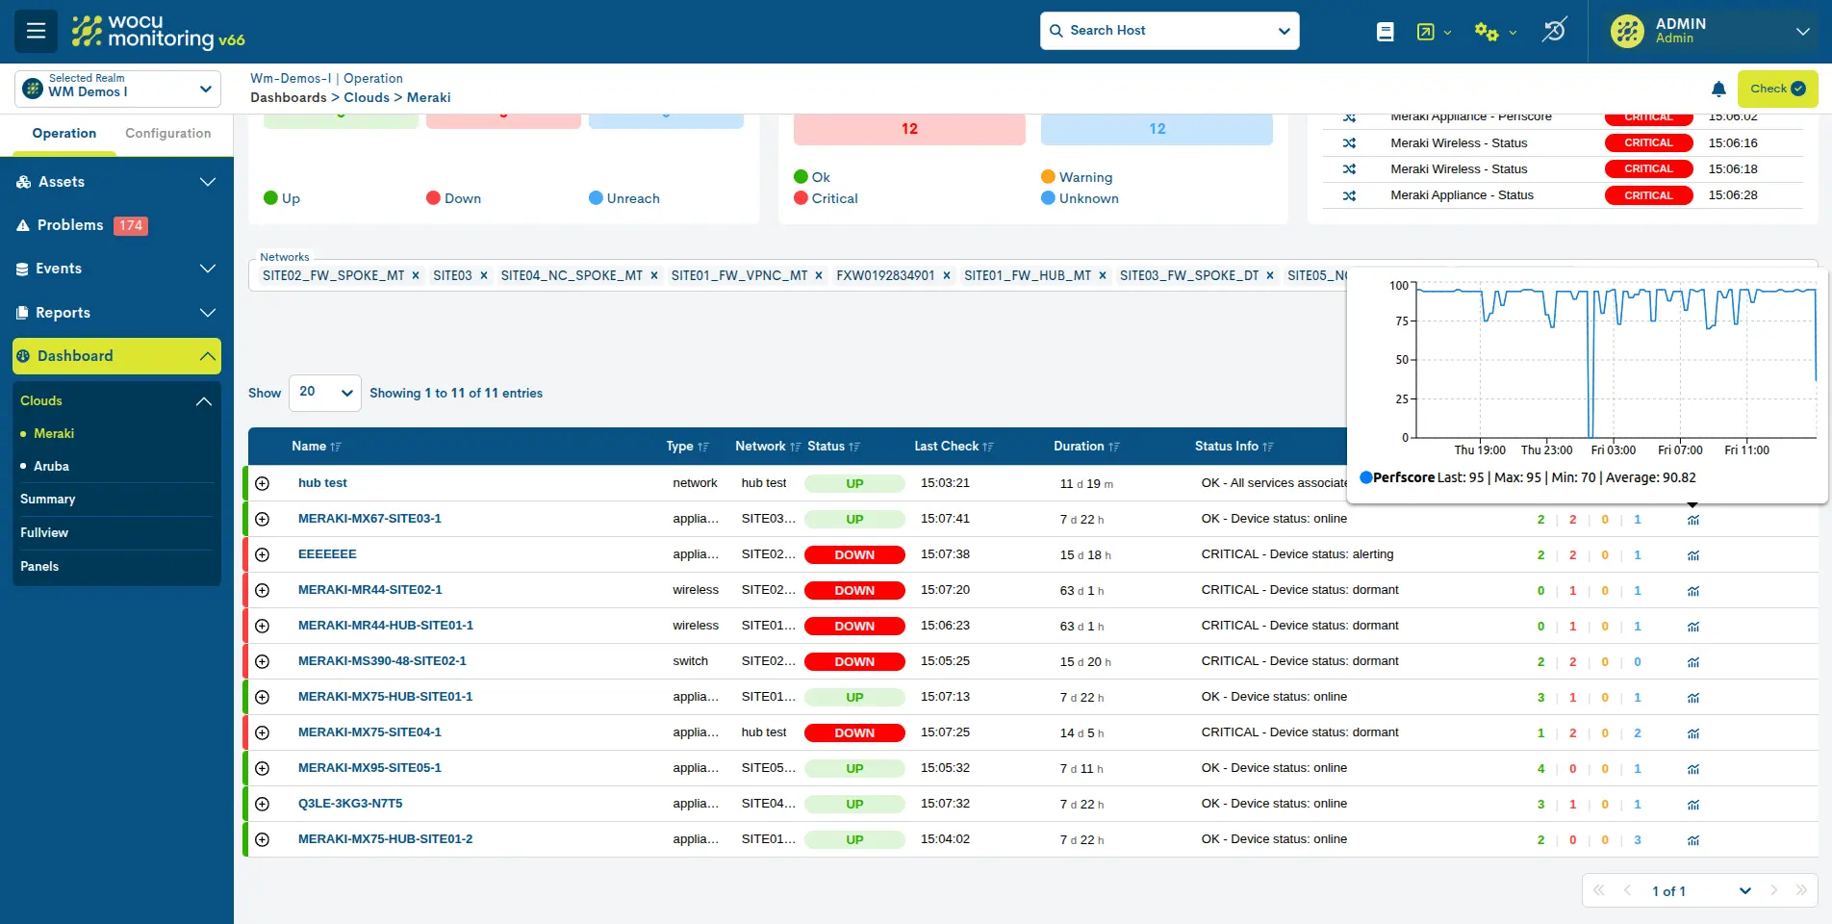
Task: Open the hamburger main menu
Action: point(36,31)
